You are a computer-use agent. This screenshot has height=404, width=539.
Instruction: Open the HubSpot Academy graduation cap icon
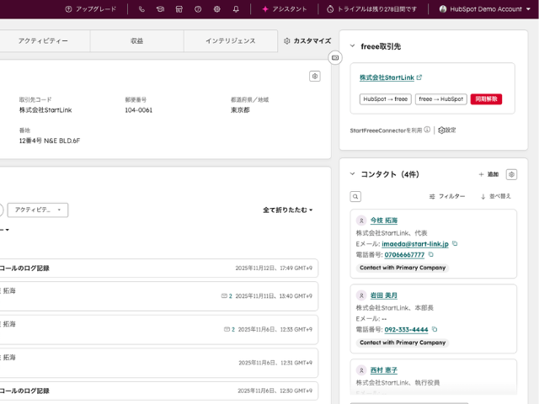pos(160,9)
